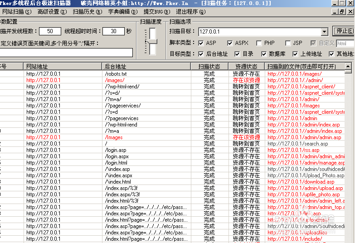
Task: Toggle the ASPX script type checkbox
Action: click(230, 43)
